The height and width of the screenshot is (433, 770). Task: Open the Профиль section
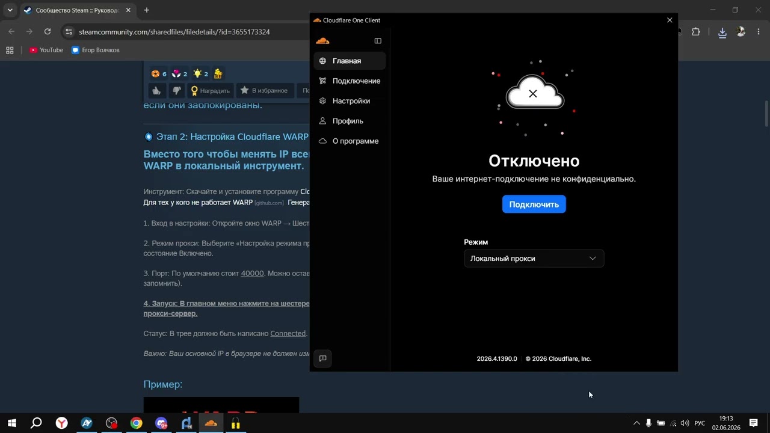(x=350, y=121)
